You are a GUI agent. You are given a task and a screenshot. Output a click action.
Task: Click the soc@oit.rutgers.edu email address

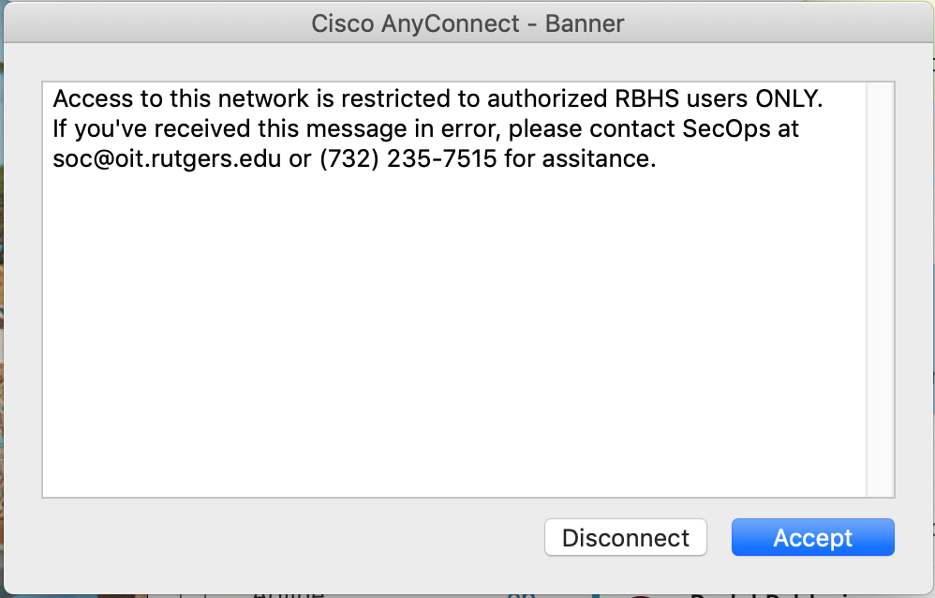[167, 158]
